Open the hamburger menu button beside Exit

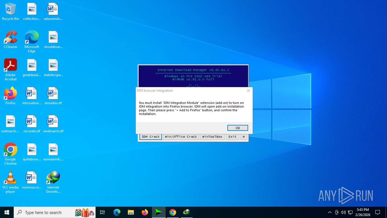click(x=243, y=137)
